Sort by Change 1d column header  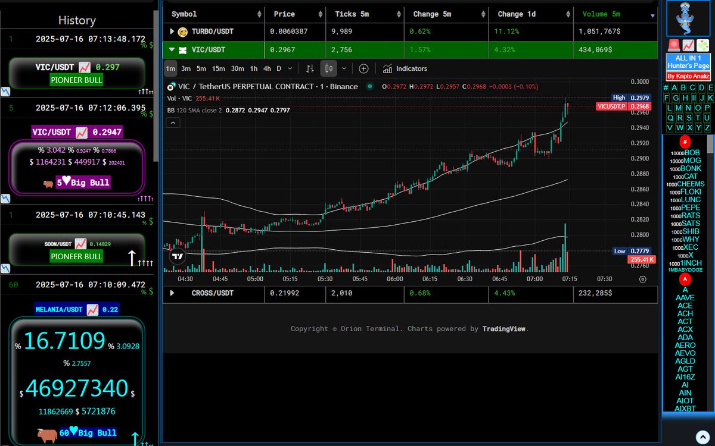[x=530, y=14]
